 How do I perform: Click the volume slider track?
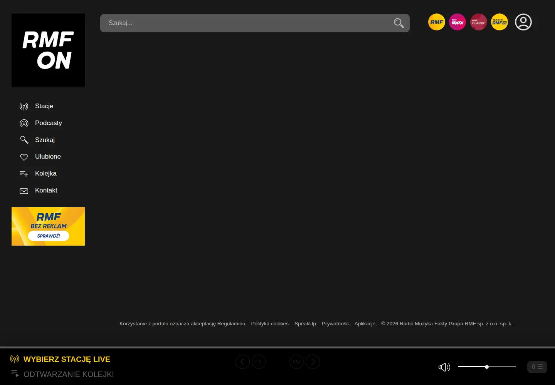point(487,367)
